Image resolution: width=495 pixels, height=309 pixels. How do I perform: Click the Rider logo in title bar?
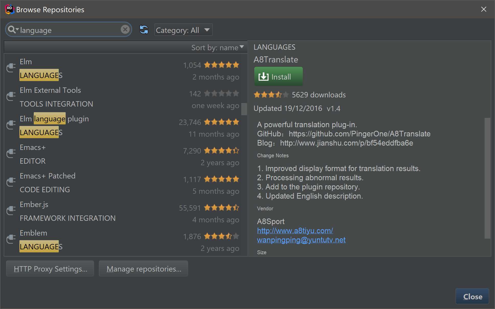click(9, 9)
